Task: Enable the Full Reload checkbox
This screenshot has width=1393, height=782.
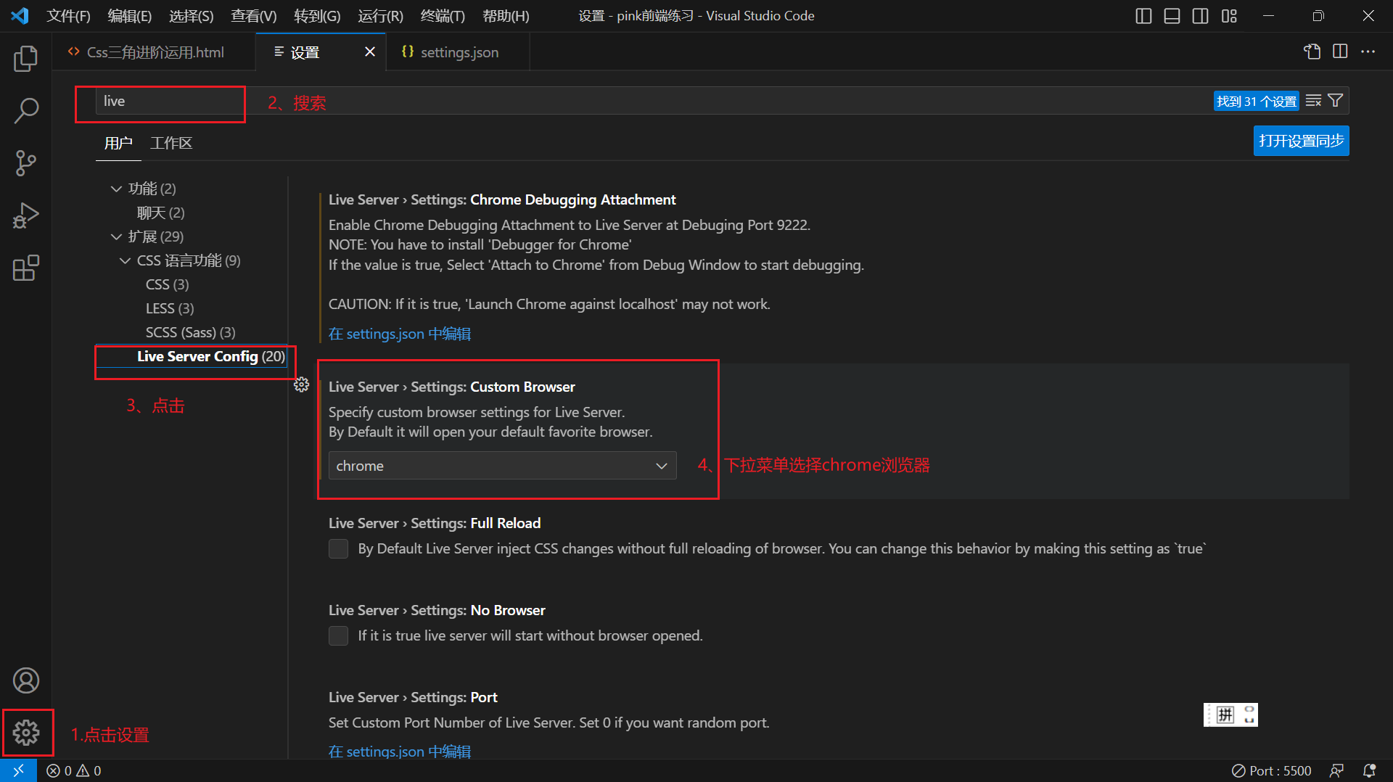Action: 338,548
